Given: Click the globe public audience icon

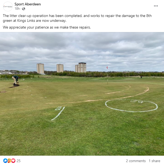Looking at the screenshot, I should (x=23, y=9).
